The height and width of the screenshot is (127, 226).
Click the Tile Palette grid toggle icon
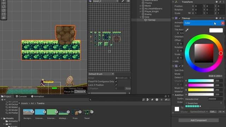coord(128,1)
